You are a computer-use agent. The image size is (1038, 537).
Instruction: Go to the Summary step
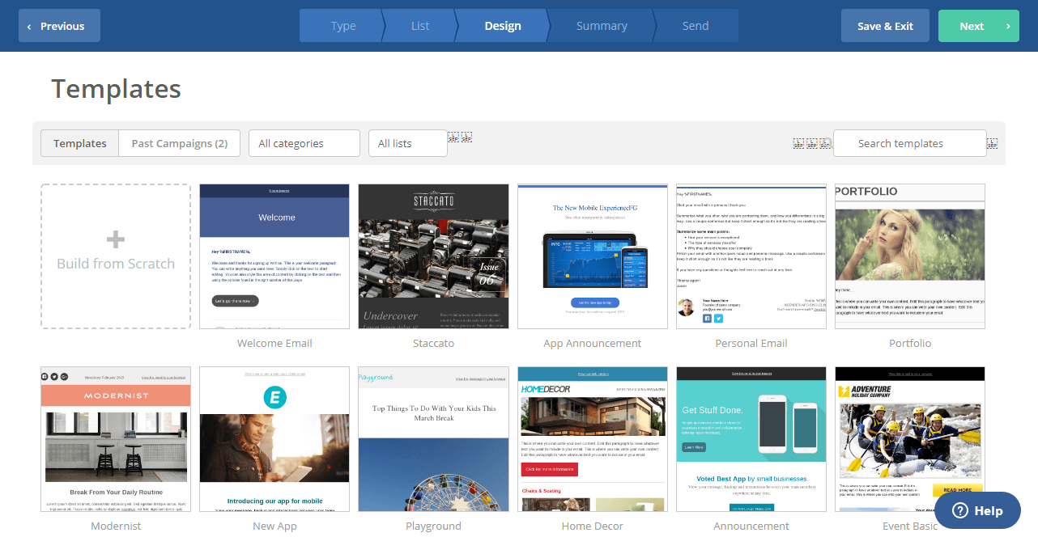[602, 26]
